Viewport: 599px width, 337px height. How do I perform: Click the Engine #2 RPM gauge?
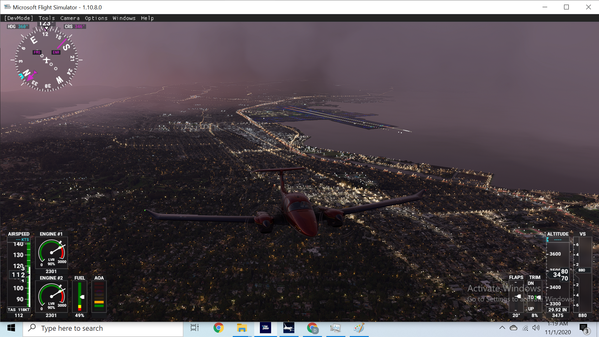tap(51, 297)
